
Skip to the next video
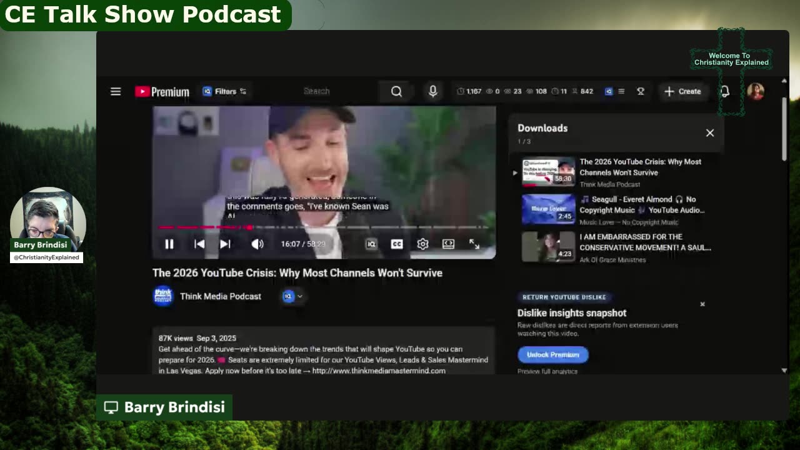coord(226,244)
